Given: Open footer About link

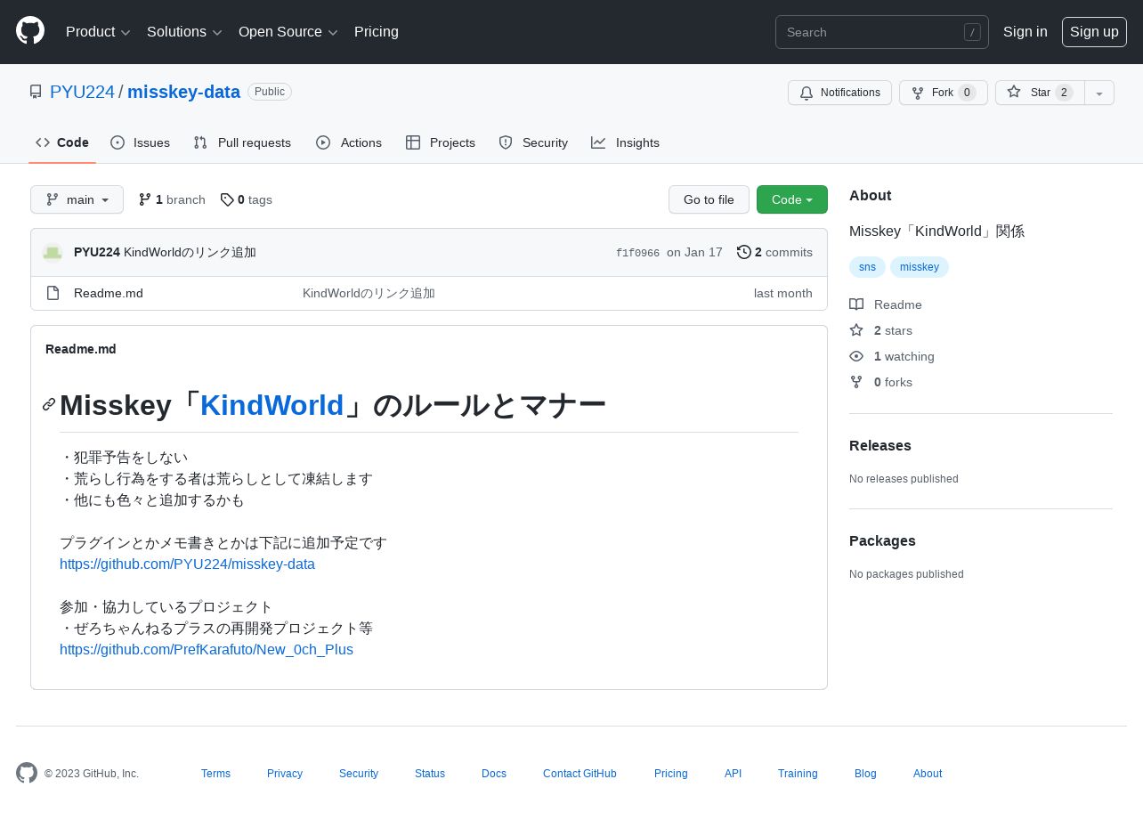Looking at the screenshot, I should (x=928, y=774).
